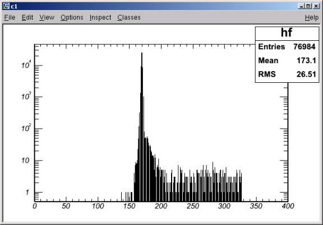The height and width of the screenshot is (225, 323).
Task: Click the y-axis label 1
Action: pos(27,193)
